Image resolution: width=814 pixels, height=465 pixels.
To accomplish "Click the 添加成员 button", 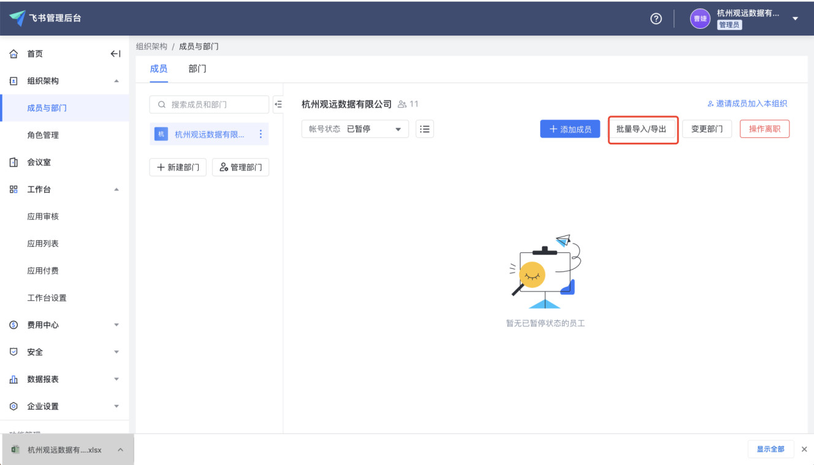I will coord(570,129).
